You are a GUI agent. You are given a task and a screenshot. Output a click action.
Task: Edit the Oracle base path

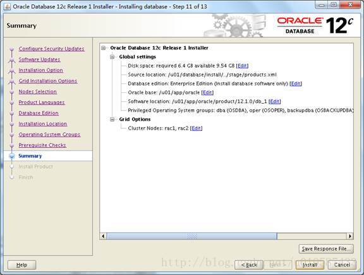tap(207, 92)
